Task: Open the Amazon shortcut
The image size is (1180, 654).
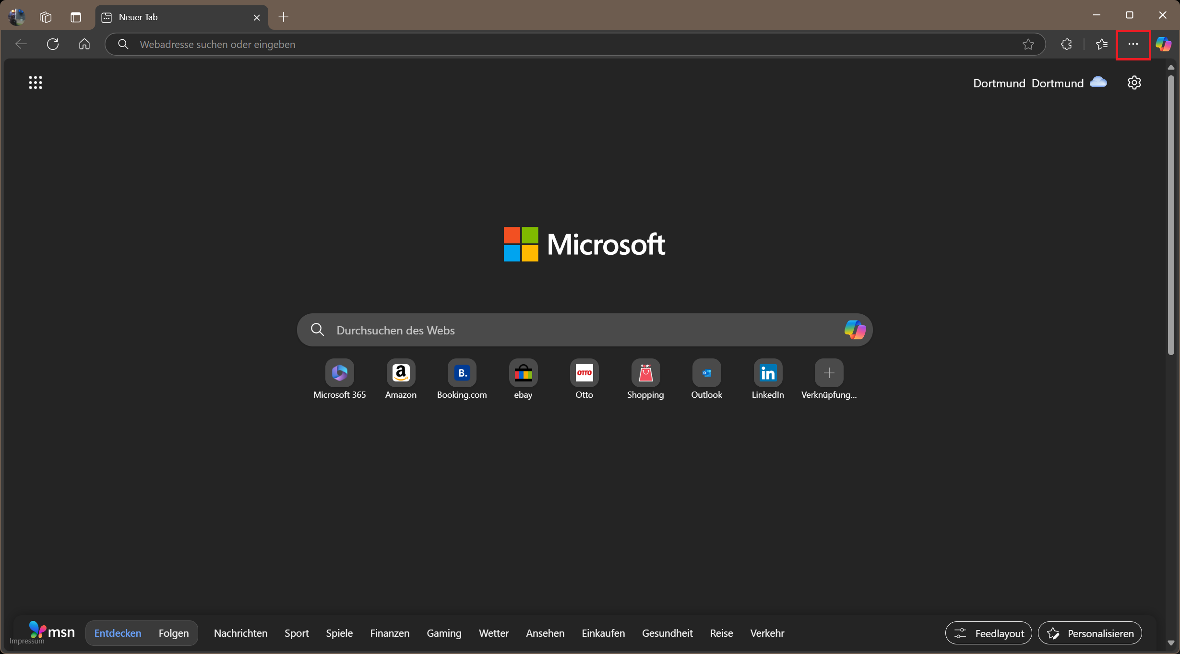Action: tap(401, 379)
